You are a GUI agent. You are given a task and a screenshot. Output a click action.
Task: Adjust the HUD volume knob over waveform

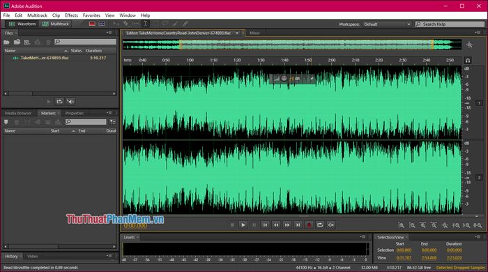(x=284, y=78)
